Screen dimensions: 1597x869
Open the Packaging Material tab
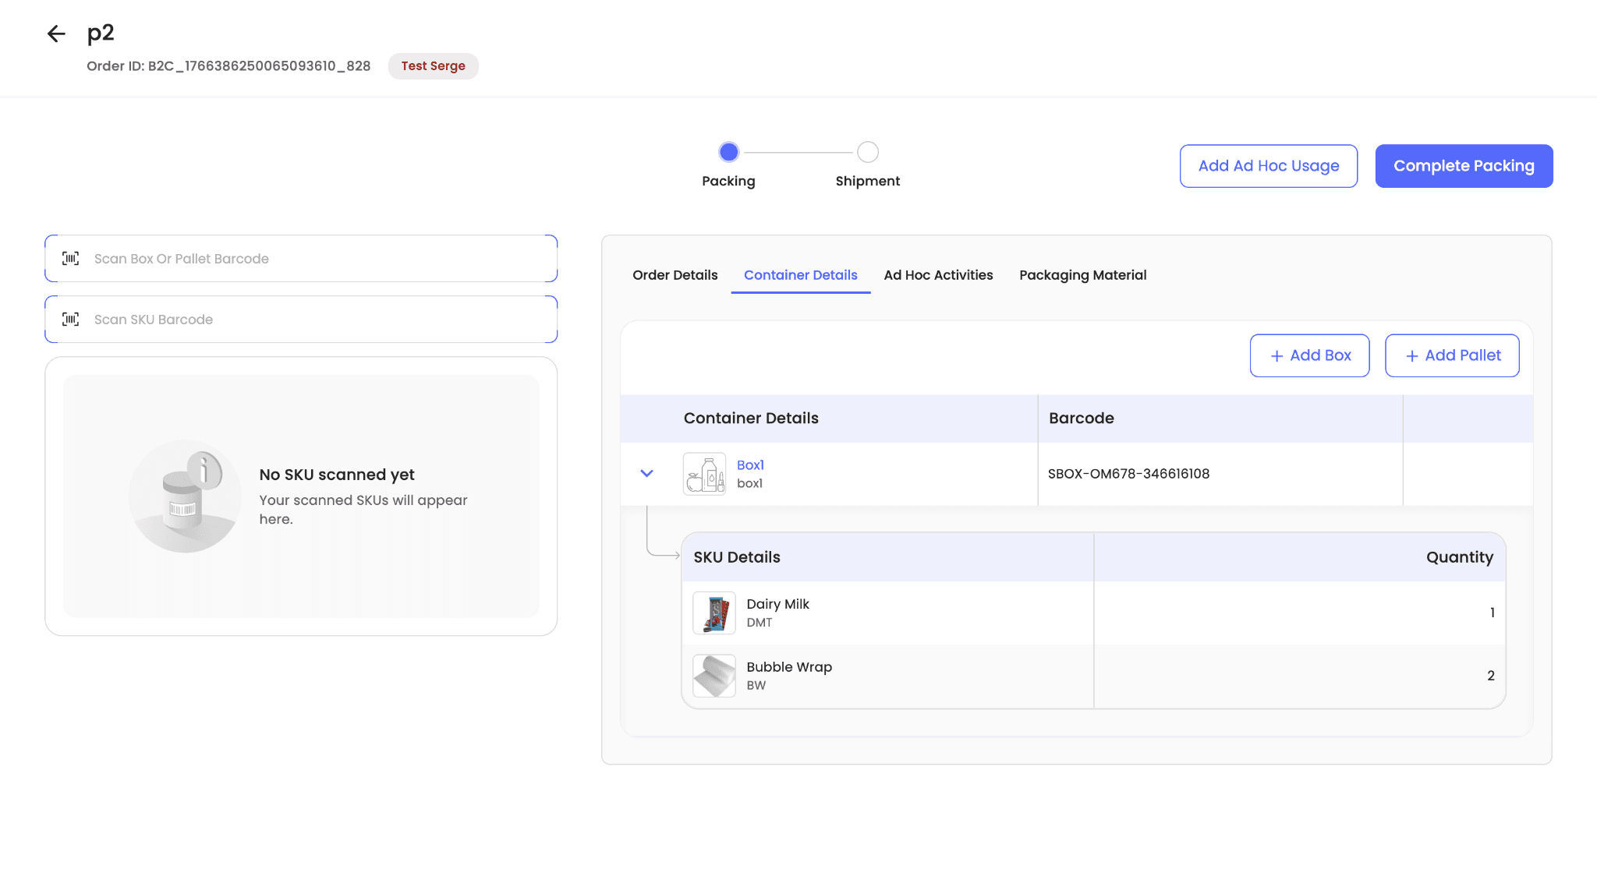(1082, 275)
